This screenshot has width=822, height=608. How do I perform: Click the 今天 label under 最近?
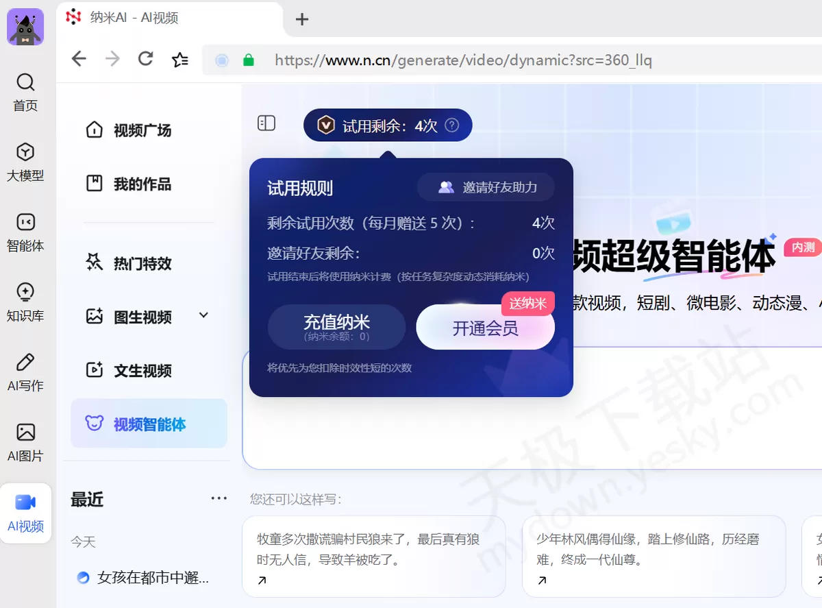(83, 542)
